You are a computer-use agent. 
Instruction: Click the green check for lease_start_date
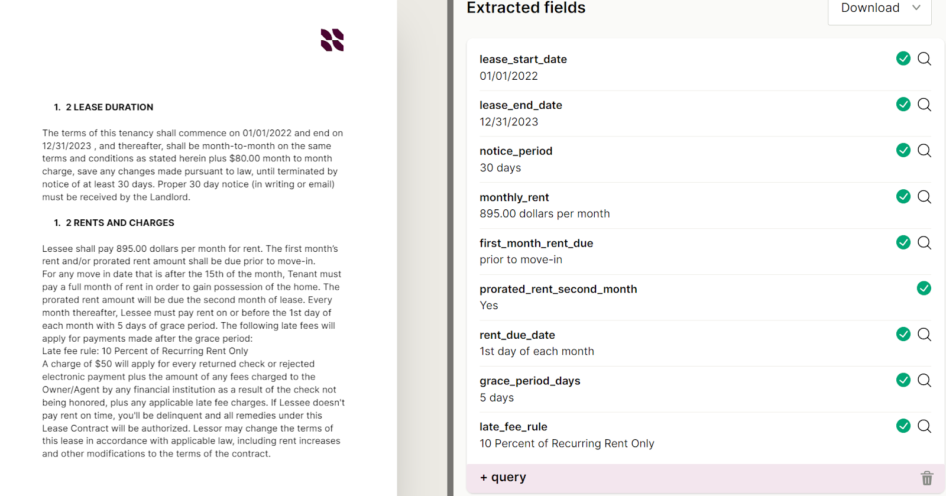903,58
